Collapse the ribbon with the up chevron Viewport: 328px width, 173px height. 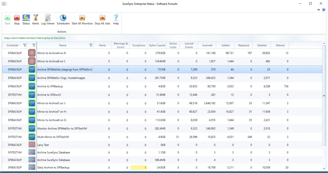pyautogui.click(x=319, y=10)
